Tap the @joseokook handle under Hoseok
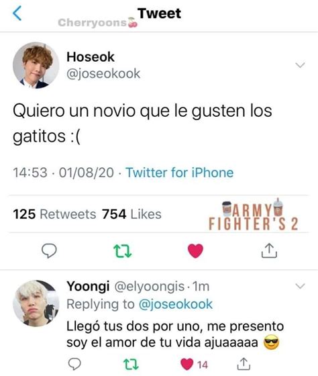Image resolution: width=318 pixels, height=376 pixels. coord(103,73)
